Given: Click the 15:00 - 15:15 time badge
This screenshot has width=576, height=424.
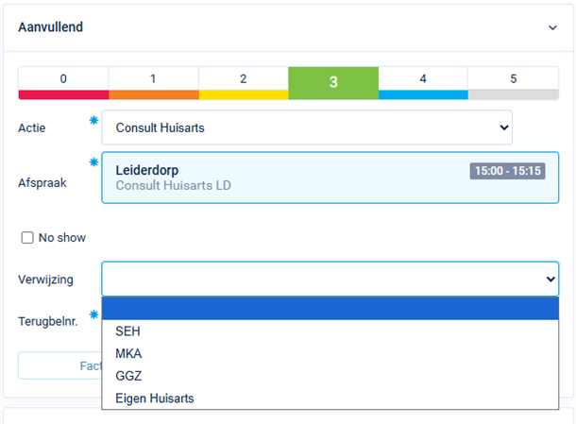Looking at the screenshot, I should pos(507,171).
